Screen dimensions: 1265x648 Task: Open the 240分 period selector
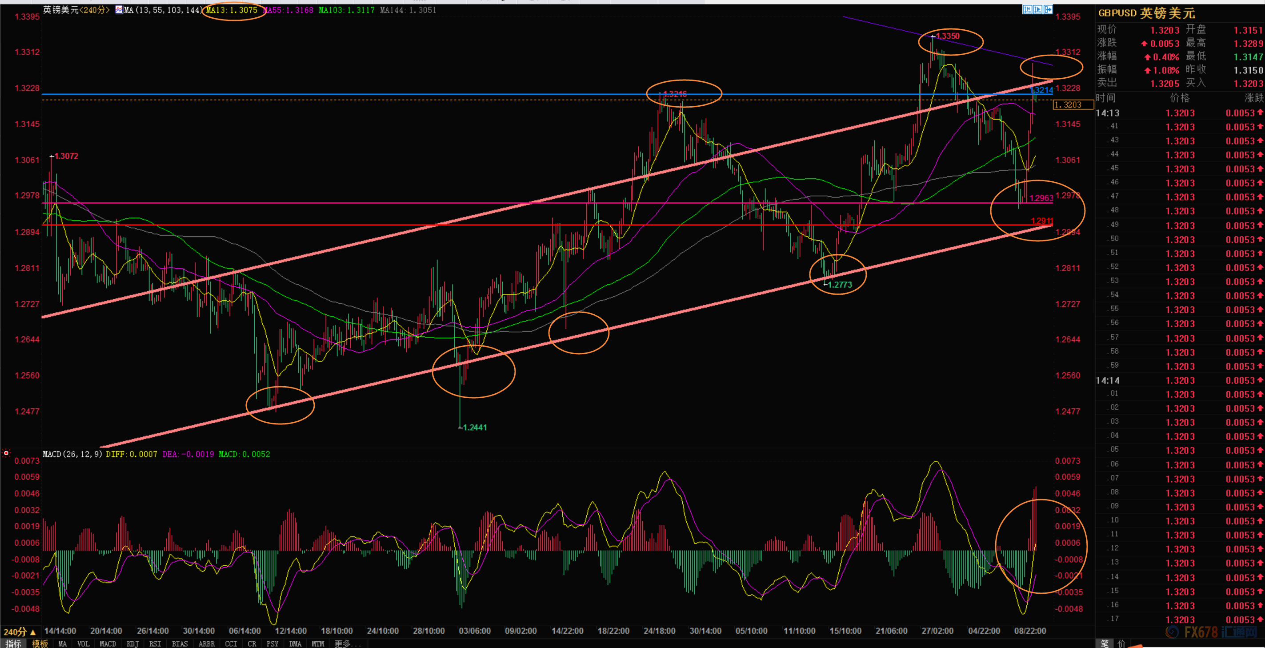pos(20,632)
